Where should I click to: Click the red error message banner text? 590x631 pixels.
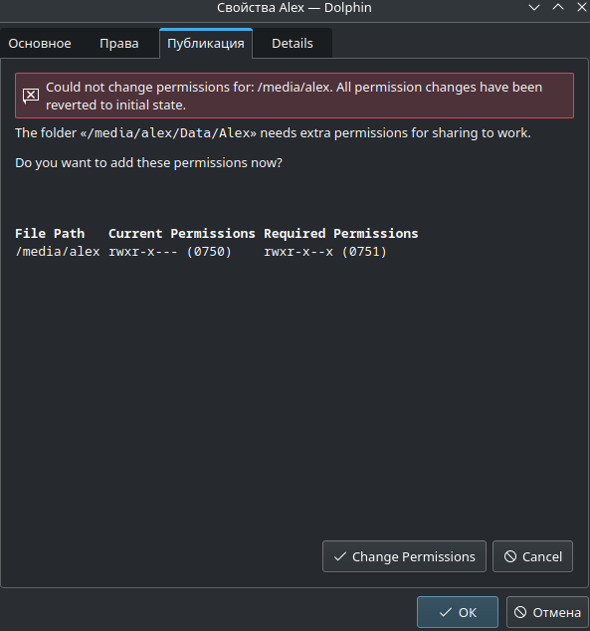click(x=294, y=96)
